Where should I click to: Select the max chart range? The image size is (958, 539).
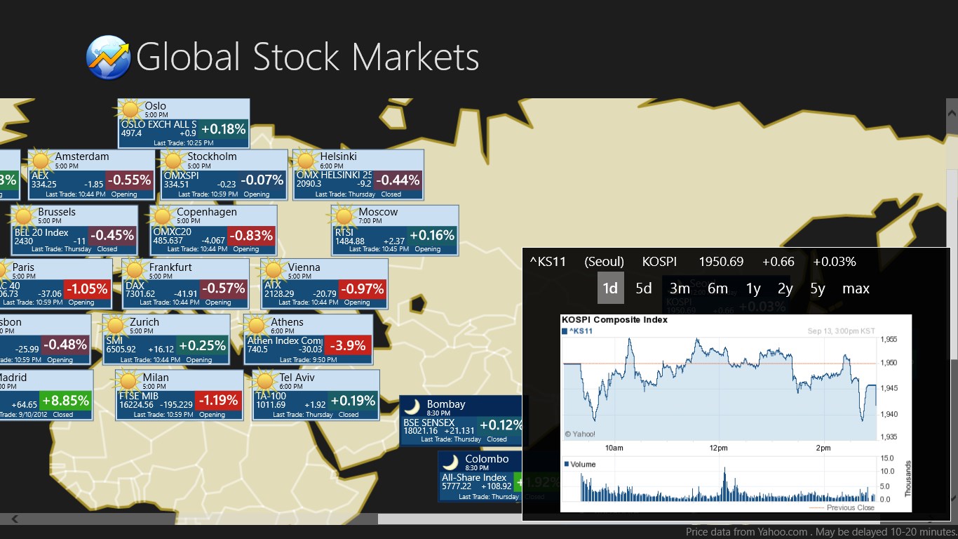pyautogui.click(x=856, y=288)
